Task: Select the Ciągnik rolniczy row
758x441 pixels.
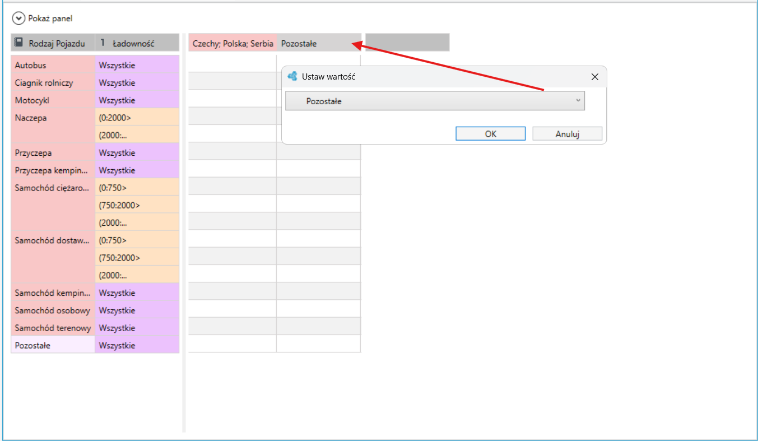Action: pos(53,82)
